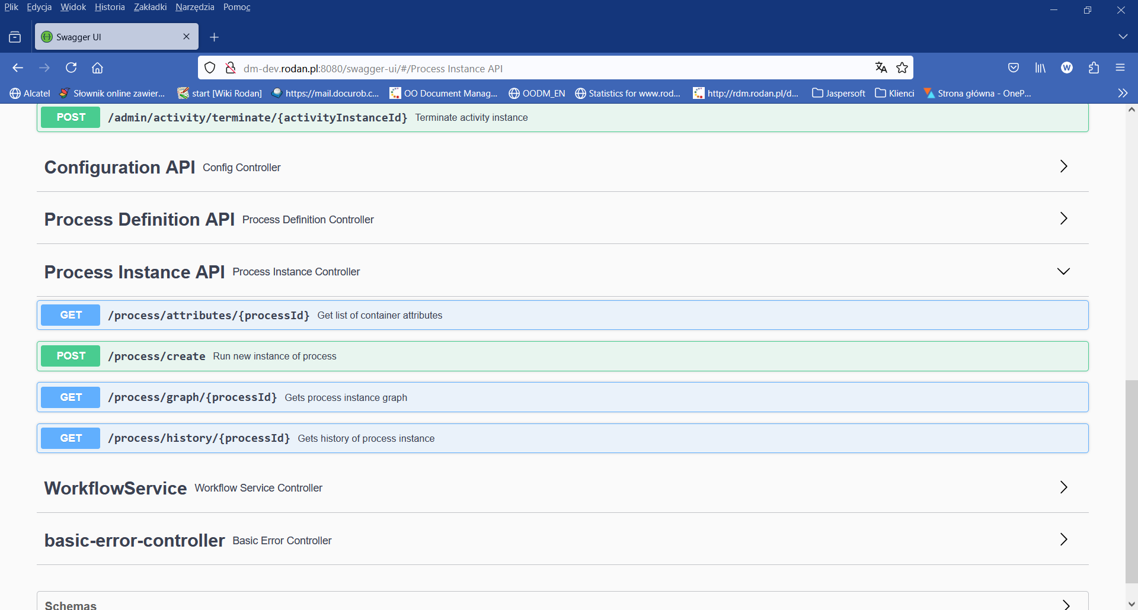Open the browser extensions puzzle icon
The height and width of the screenshot is (610, 1138).
pyautogui.click(x=1094, y=68)
